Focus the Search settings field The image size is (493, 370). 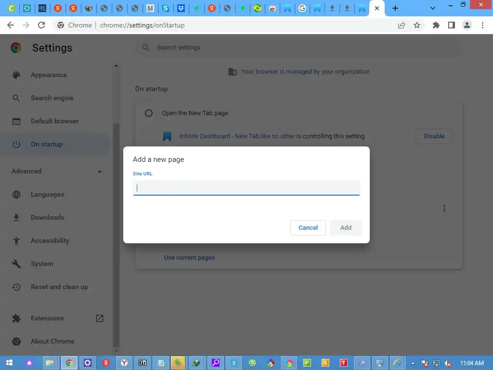298,48
